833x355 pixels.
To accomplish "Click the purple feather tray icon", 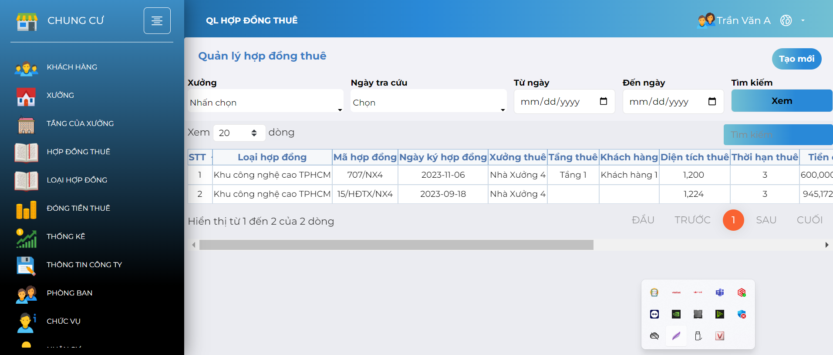I will click(676, 336).
